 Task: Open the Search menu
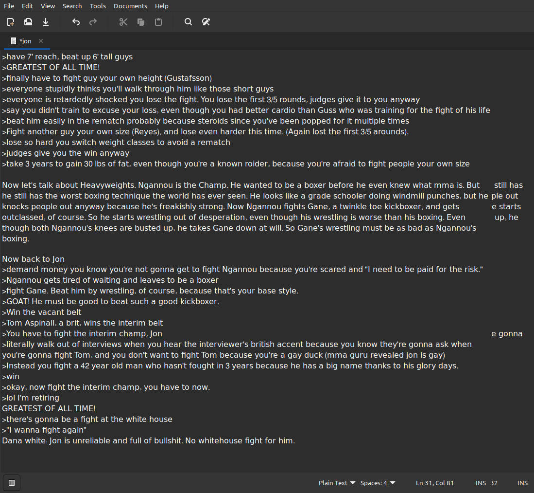72,6
